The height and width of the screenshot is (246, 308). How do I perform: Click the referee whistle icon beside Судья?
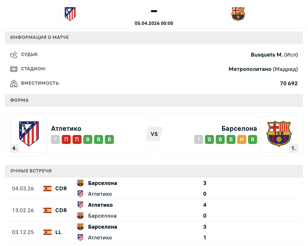tap(14, 55)
